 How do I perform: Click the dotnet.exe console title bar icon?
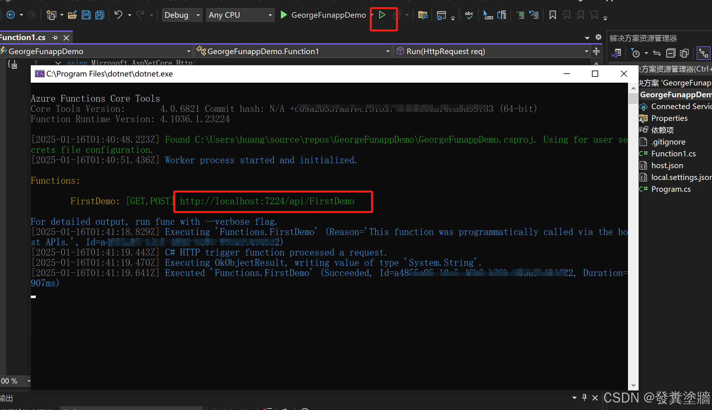pyautogui.click(x=40, y=74)
